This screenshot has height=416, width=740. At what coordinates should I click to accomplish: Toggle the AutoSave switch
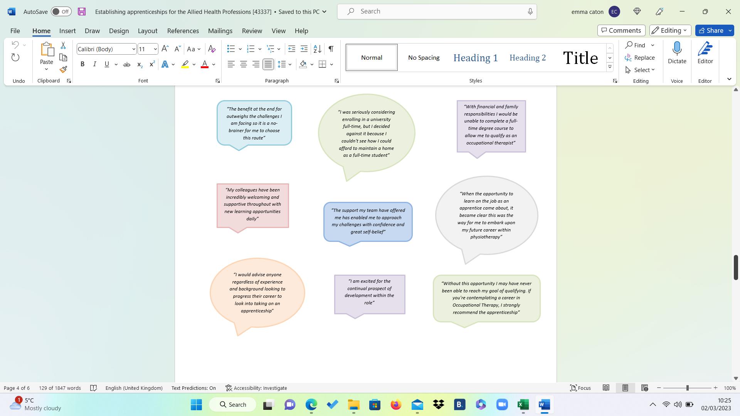pos(61,12)
